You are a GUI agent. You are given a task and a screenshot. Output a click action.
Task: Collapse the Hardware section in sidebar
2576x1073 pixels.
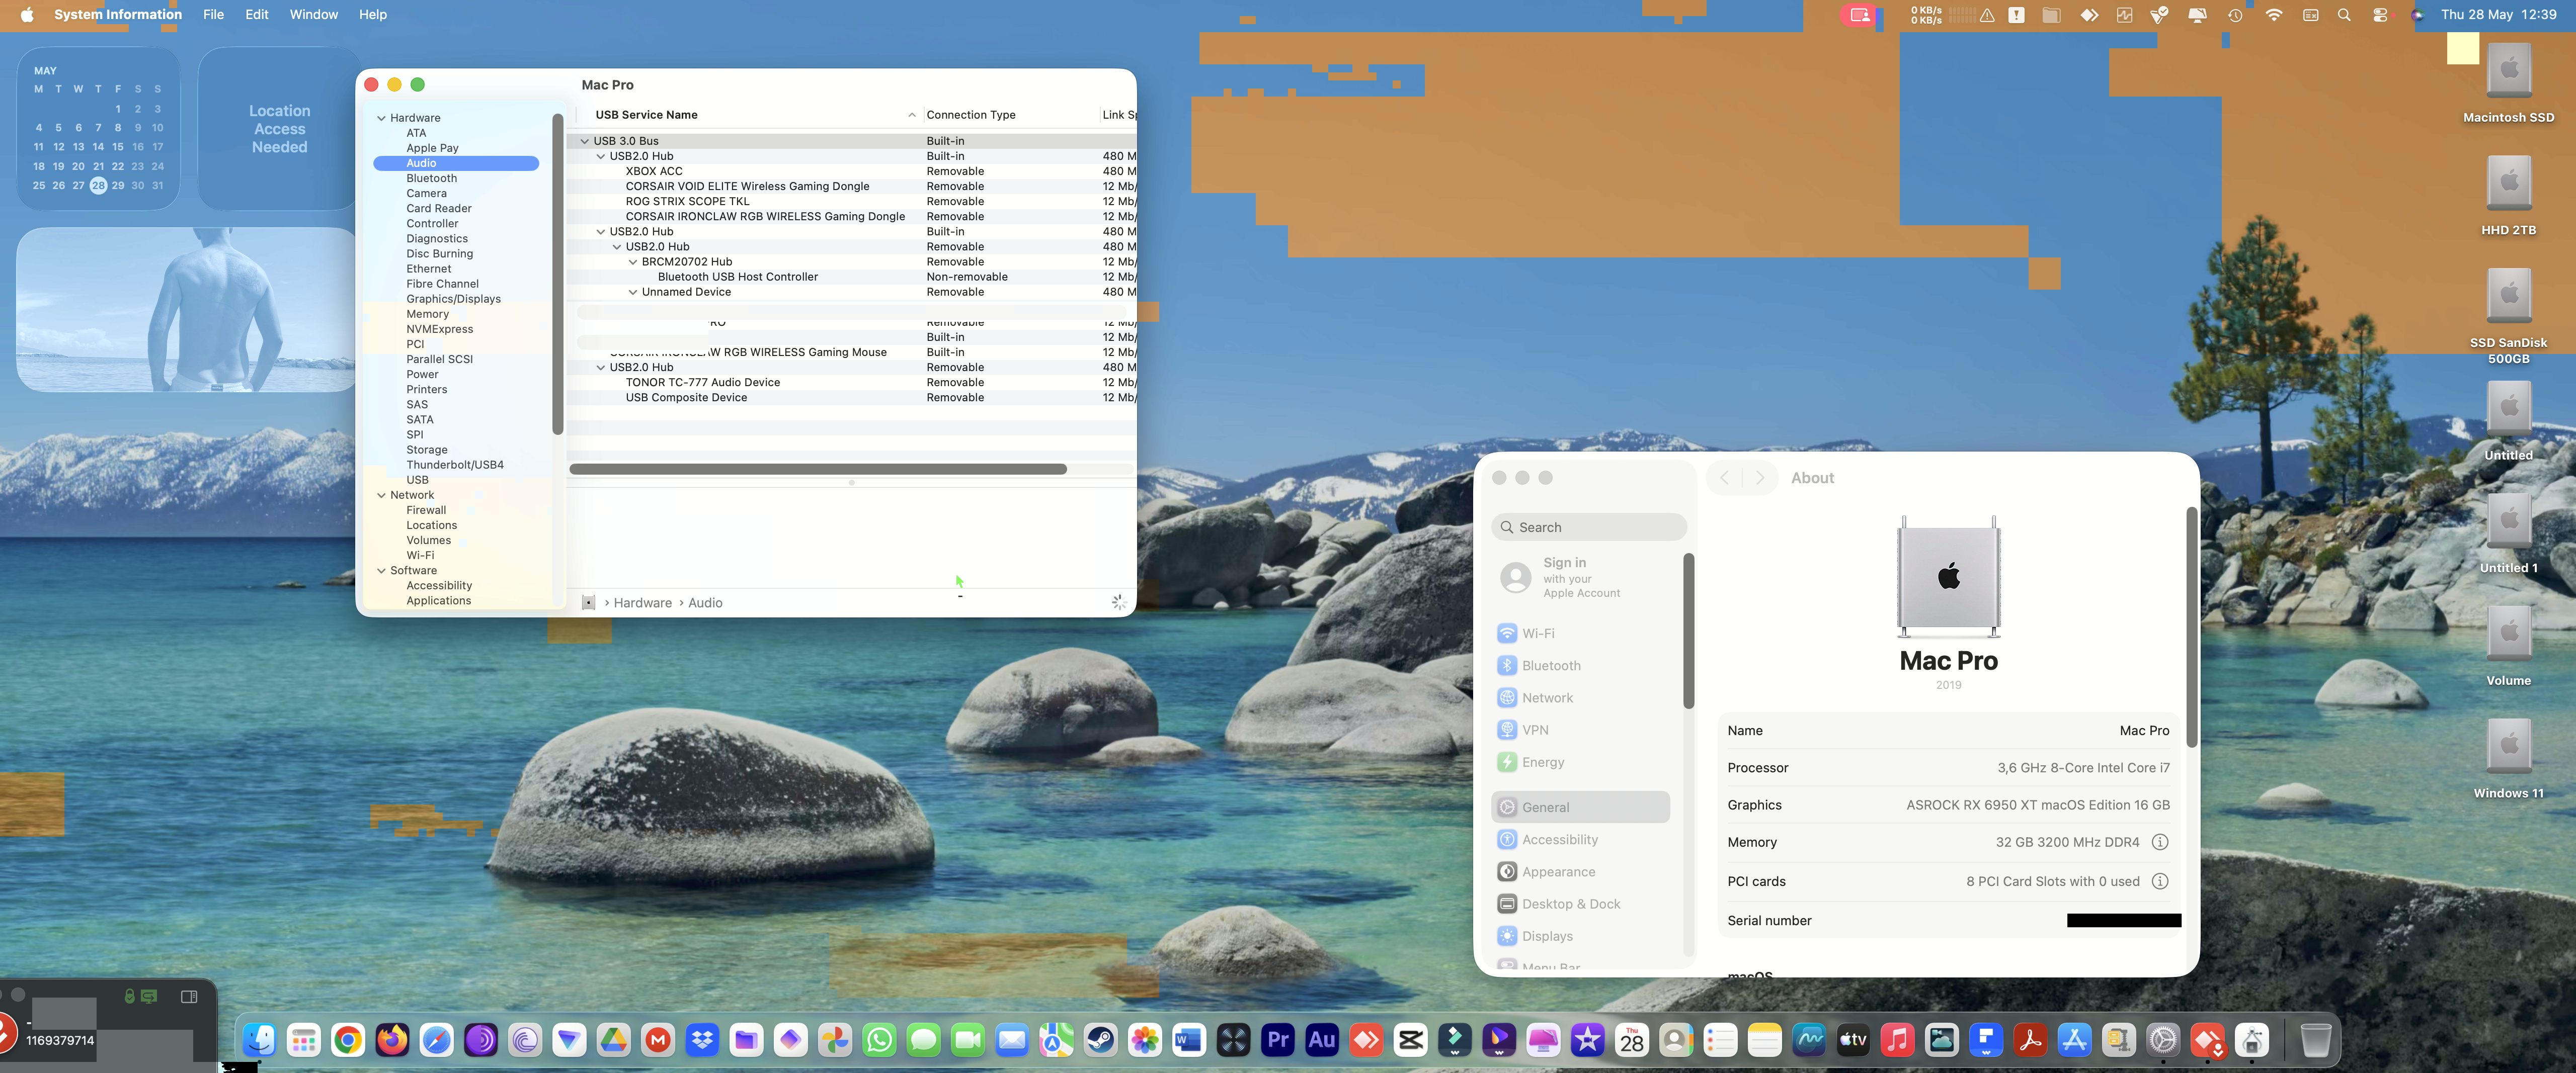tap(381, 118)
